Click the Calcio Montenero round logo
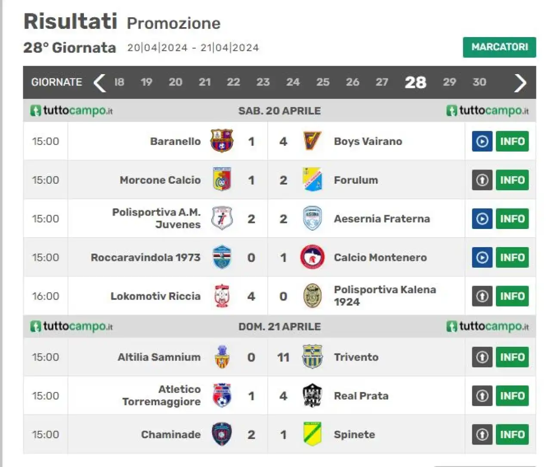 [x=312, y=257]
